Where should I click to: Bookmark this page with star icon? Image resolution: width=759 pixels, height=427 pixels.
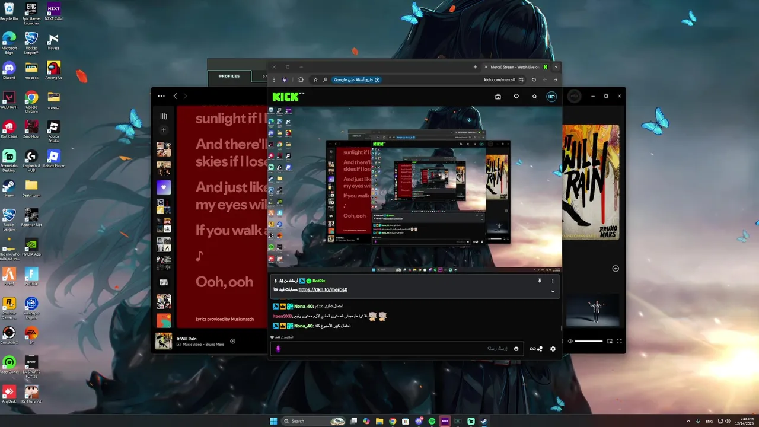tap(315, 79)
